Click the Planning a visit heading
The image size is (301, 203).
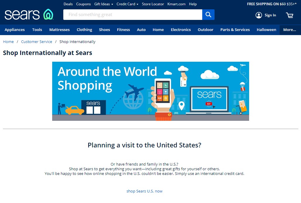[x=144, y=145]
